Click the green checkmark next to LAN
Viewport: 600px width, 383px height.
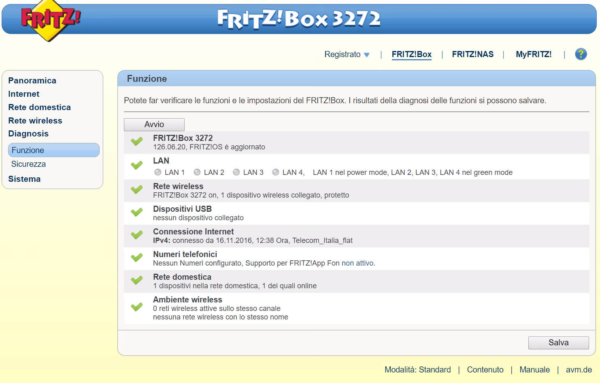tap(137, 165)
